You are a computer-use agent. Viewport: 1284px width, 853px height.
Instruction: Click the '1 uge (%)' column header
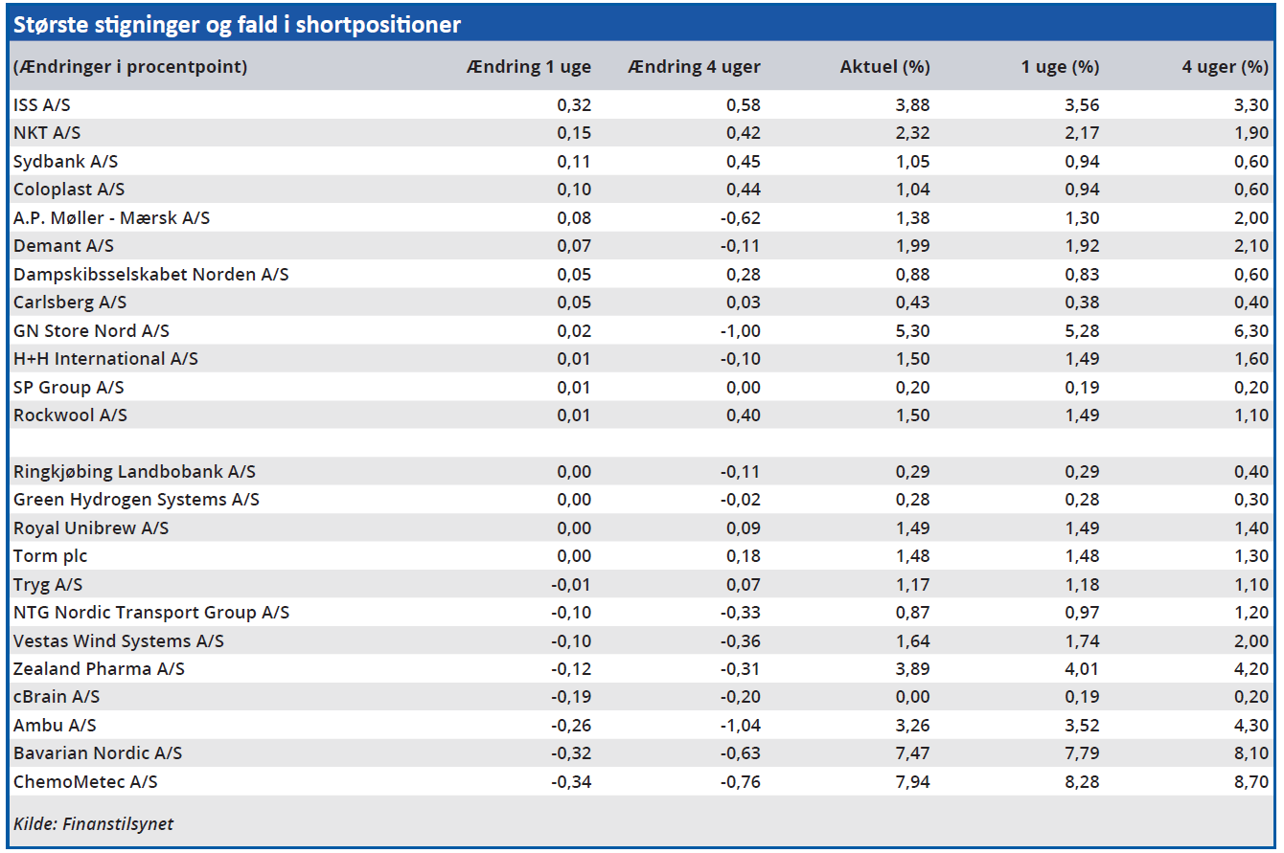point(1060,67)
